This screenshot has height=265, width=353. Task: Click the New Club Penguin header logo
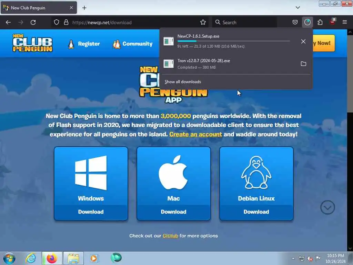33,43
